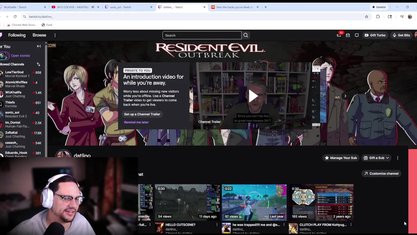Sort followed channels with the arrows icon
This screenshot has height=235, width=417.
(x=38, y=64)
